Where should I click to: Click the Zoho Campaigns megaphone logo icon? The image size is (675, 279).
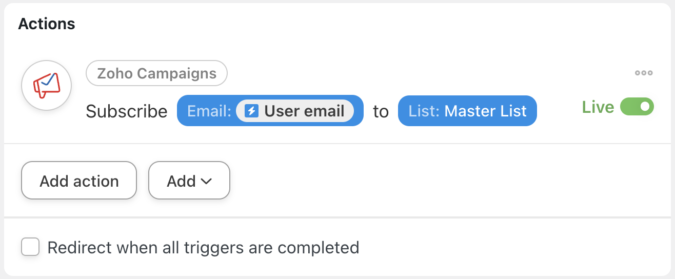point(47,86)
